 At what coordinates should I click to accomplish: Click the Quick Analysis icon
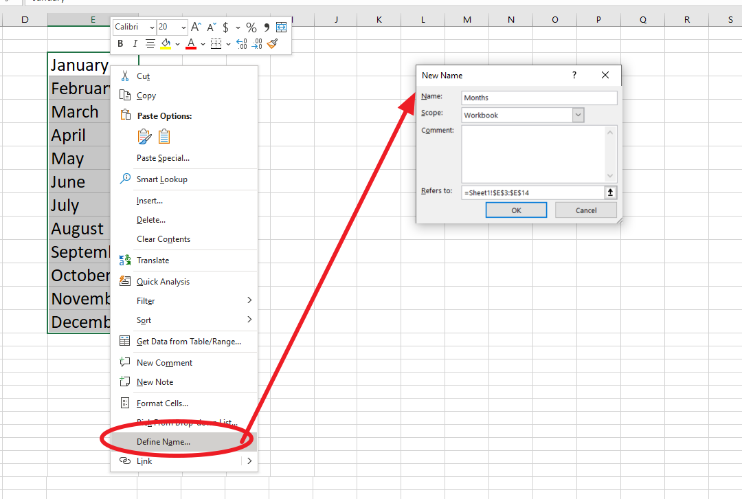pyautogui.click(x=125, y=280)
